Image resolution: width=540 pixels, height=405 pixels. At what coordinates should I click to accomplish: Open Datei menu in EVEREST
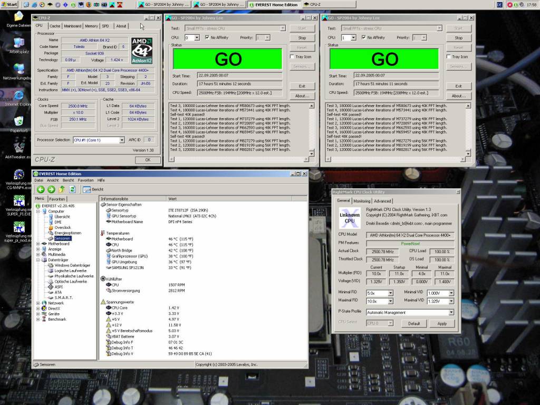point(39,180)
